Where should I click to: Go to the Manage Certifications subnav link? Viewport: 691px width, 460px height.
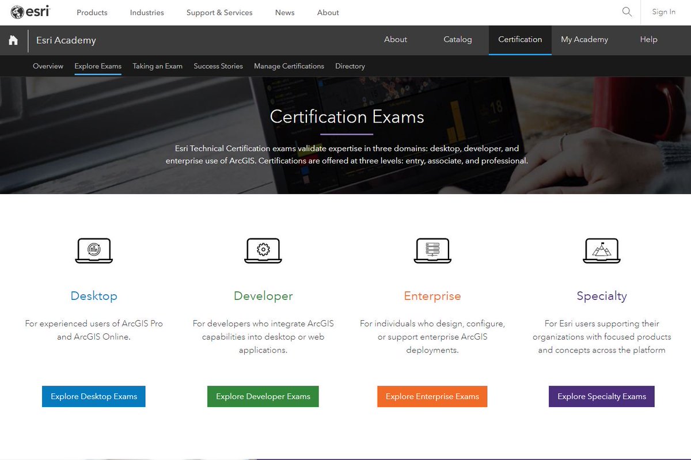(x=289, y=66)
